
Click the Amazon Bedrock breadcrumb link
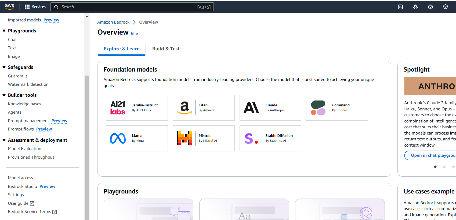click(113, 22)
